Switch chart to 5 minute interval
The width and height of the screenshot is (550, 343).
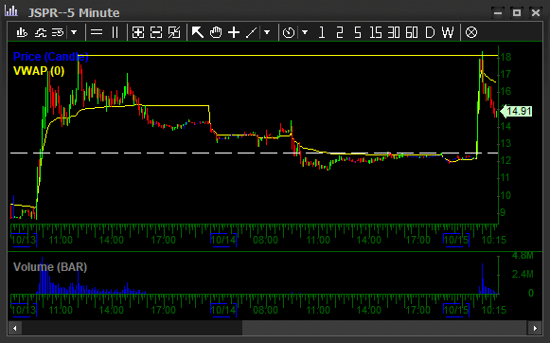click(358, 32)
